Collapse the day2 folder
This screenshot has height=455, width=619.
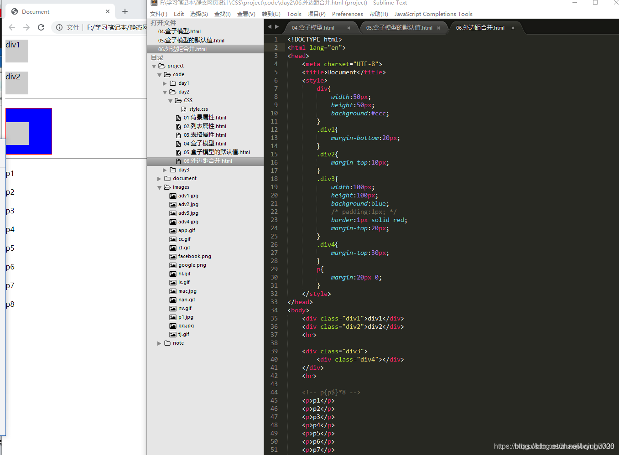[165, 92]
